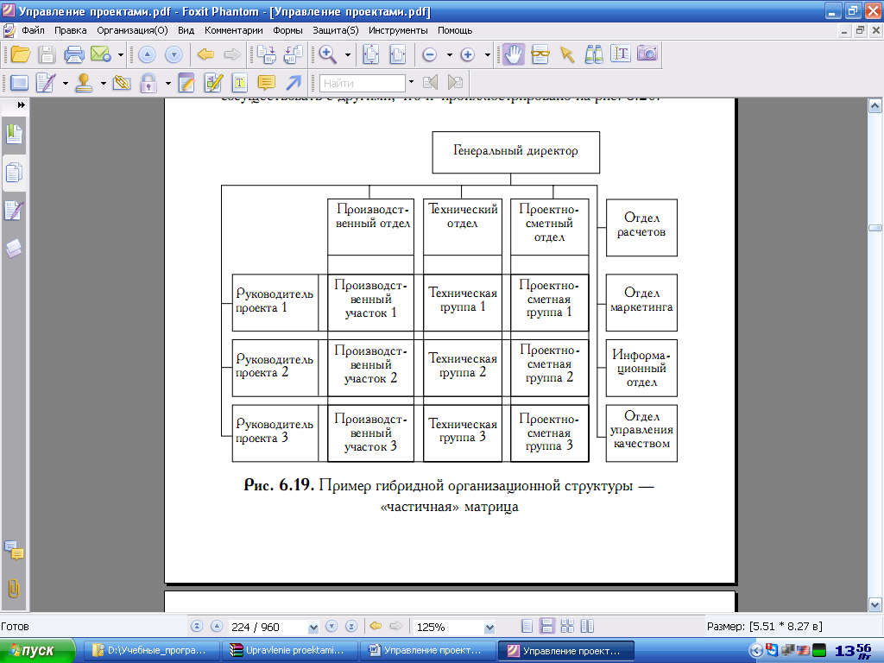
Task: Select the arrow pointer annotation selection tool
Action: click(567, 54)
